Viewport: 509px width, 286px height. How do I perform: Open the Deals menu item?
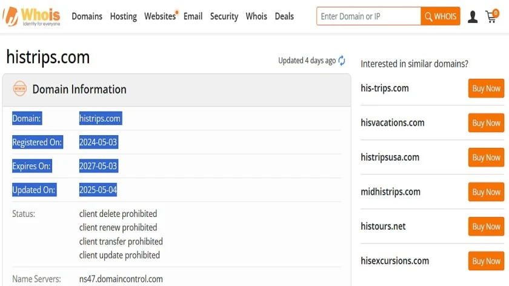[284, 16]
